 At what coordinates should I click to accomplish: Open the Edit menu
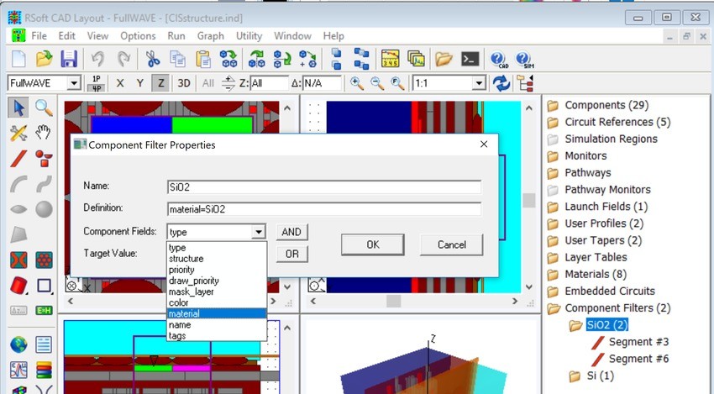[x=67, y=36]
